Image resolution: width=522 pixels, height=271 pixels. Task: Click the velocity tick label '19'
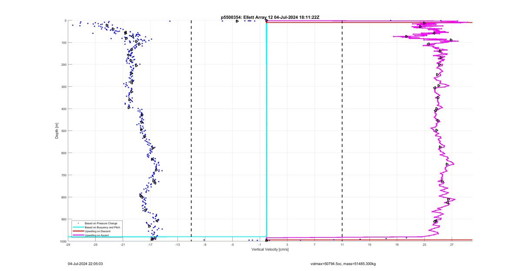click(x=397, y=245)
